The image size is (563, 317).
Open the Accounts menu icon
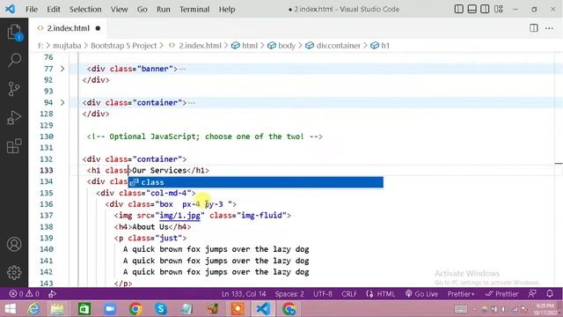click(x=14, y=245)
